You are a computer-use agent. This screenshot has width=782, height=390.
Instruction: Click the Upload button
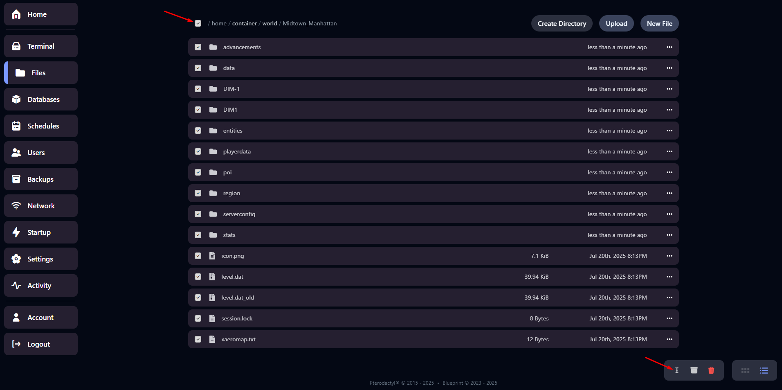click(616, 23)
